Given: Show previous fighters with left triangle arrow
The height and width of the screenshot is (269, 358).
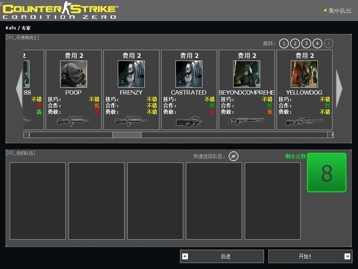Looking at the screenshot, I should [x=20, y=88].
